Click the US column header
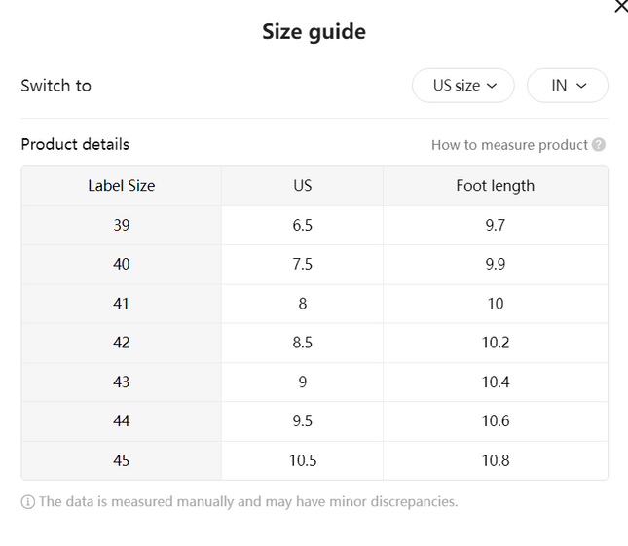The image size is (628, 546). tap(303, 186)
